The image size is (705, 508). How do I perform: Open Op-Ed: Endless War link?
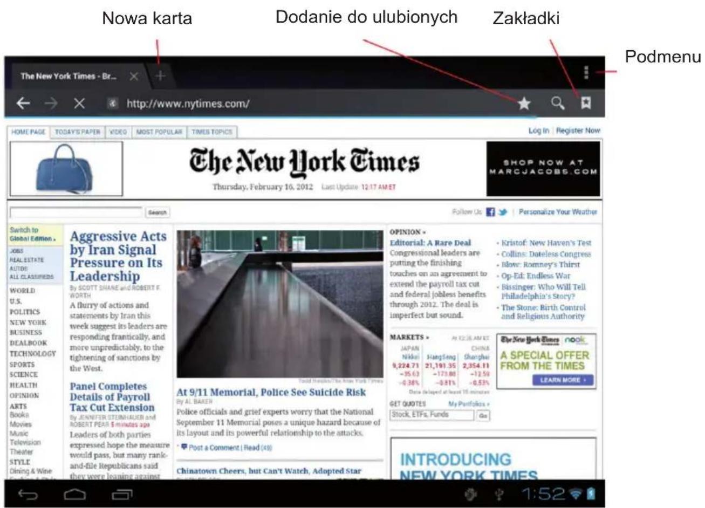click(x=536, y=276)
